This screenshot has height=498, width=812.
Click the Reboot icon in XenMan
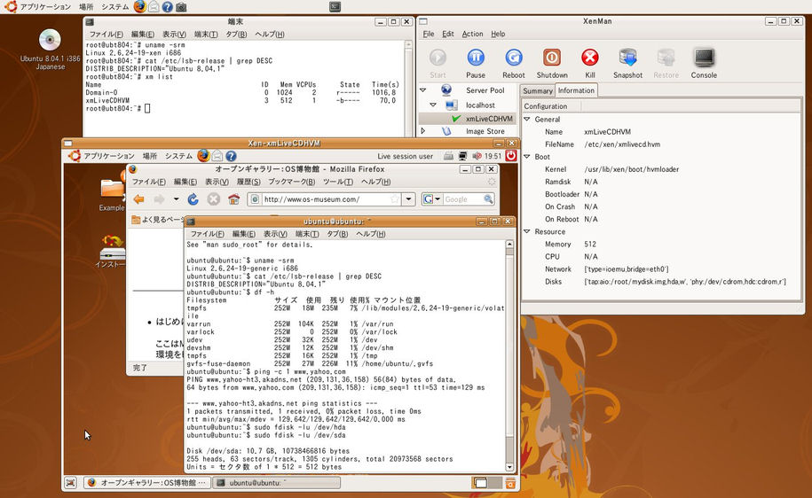pos(514,58)
